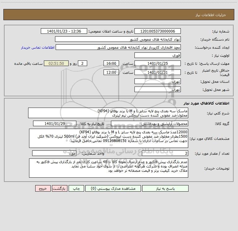The image size is (238, 231).
Task: Select the شماره نیاز field 1201005373000006
Action: coord(158,31)
